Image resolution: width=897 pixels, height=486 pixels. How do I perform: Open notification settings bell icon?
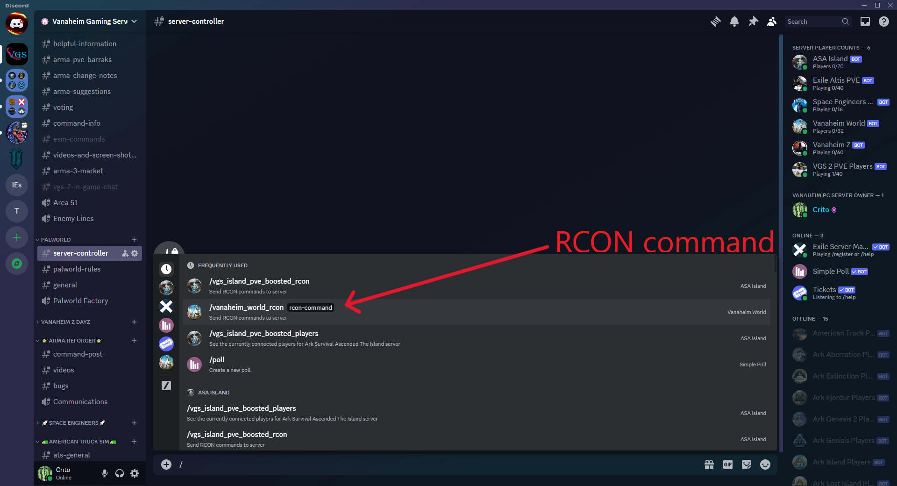pyautogui.click(x=734, y=21)
